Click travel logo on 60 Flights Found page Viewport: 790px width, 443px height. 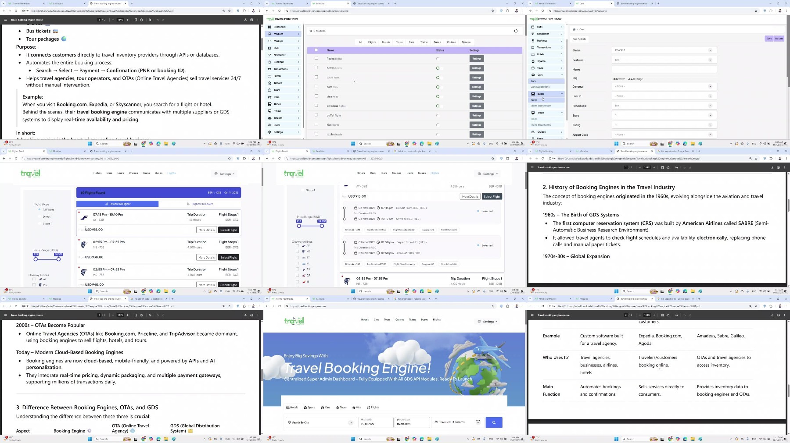tap(30, 174)
